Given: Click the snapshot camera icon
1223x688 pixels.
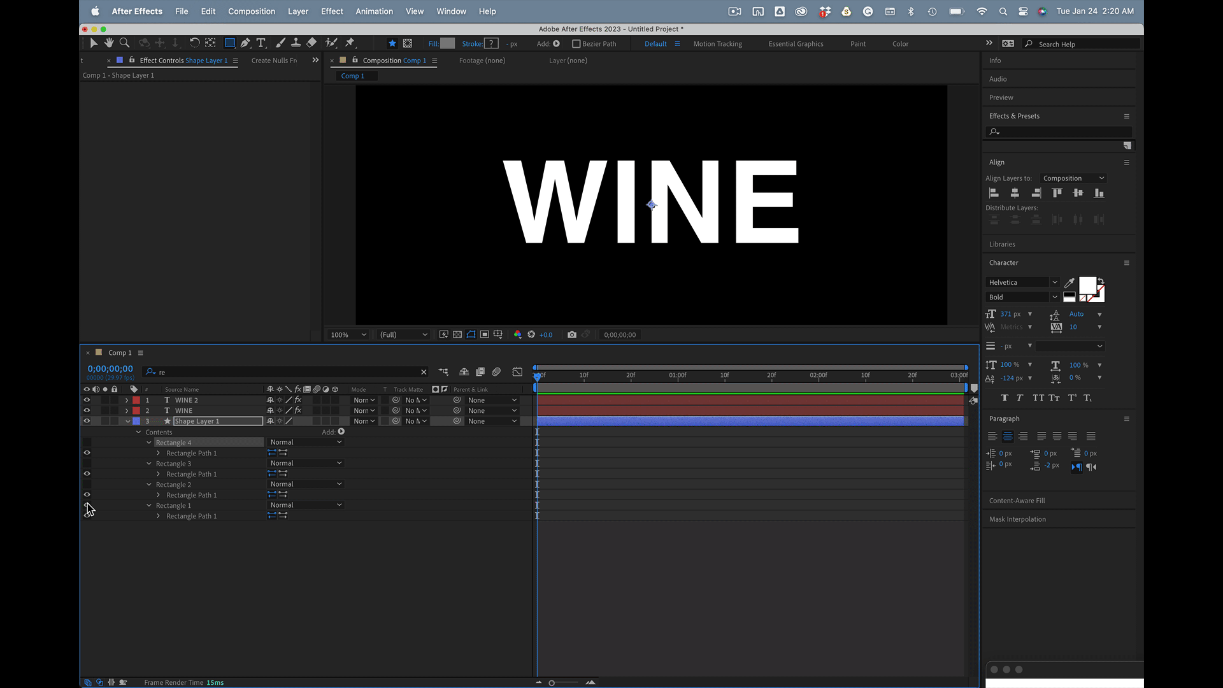Looking at the screenshot, I should 571,334.
